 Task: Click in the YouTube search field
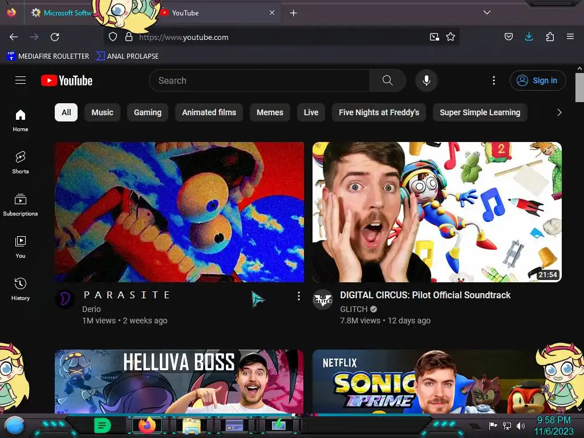259,80
